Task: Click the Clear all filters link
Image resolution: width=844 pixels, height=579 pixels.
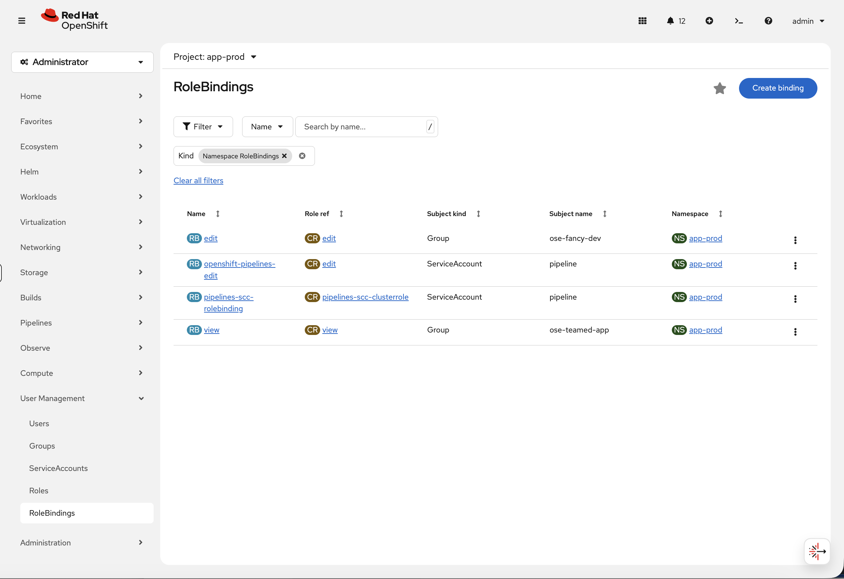Action: coord(198,180)
